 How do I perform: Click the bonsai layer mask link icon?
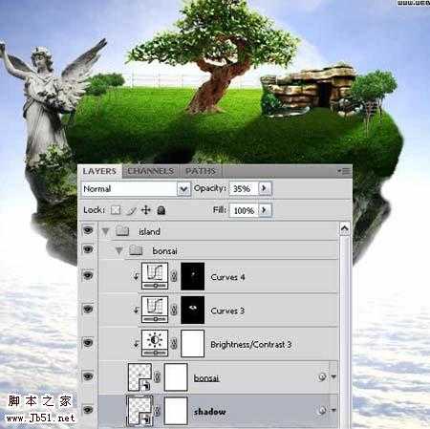(158, 377)
